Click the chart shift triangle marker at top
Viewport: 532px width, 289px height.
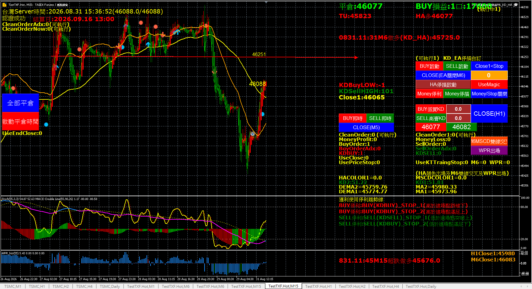pos(266,2)
